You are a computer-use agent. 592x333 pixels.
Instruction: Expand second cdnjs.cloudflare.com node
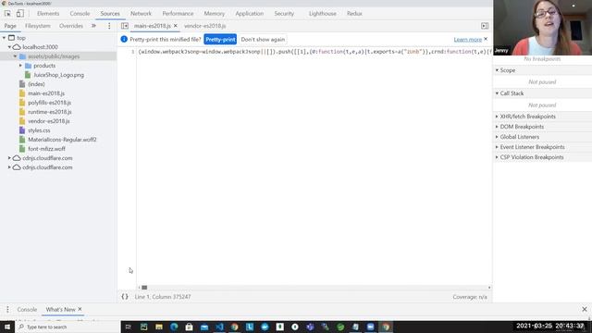9,167
